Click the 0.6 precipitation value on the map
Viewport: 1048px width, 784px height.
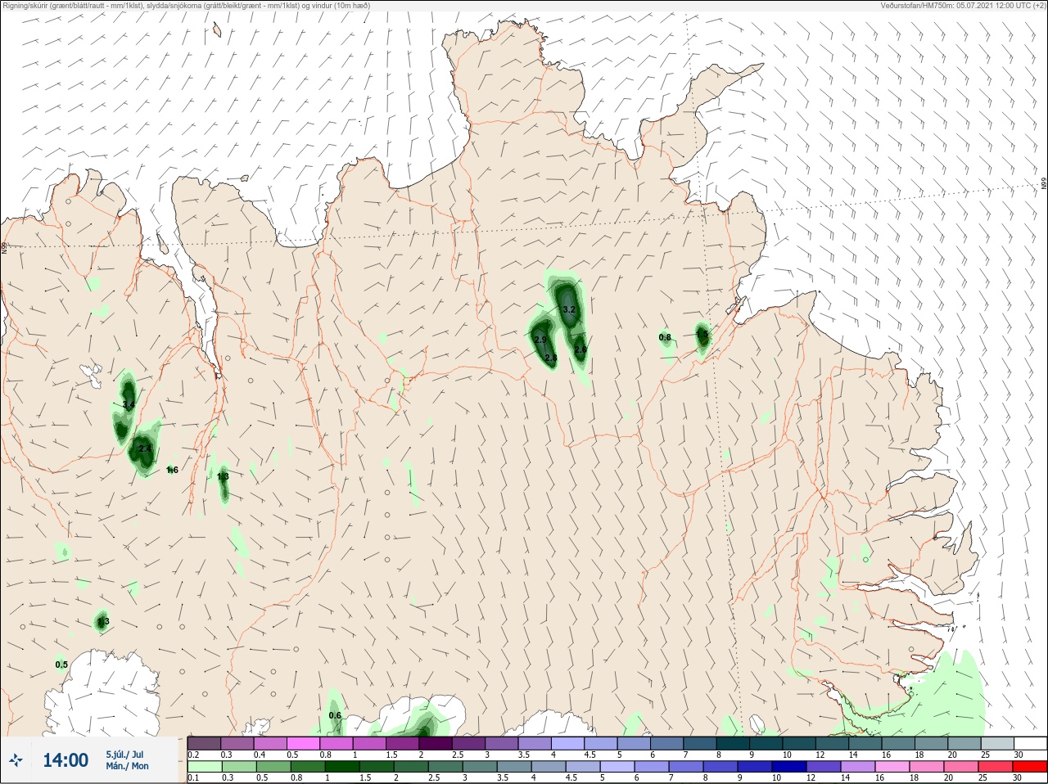click(335, 715)
